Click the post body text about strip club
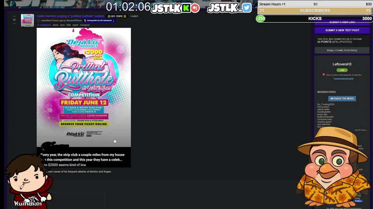The width and height of the screenshot is (373, 209). [x=82, y=160]
